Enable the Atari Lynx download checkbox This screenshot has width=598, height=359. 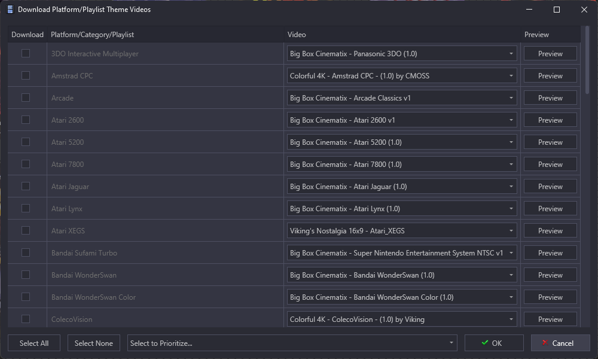(26, 208)
